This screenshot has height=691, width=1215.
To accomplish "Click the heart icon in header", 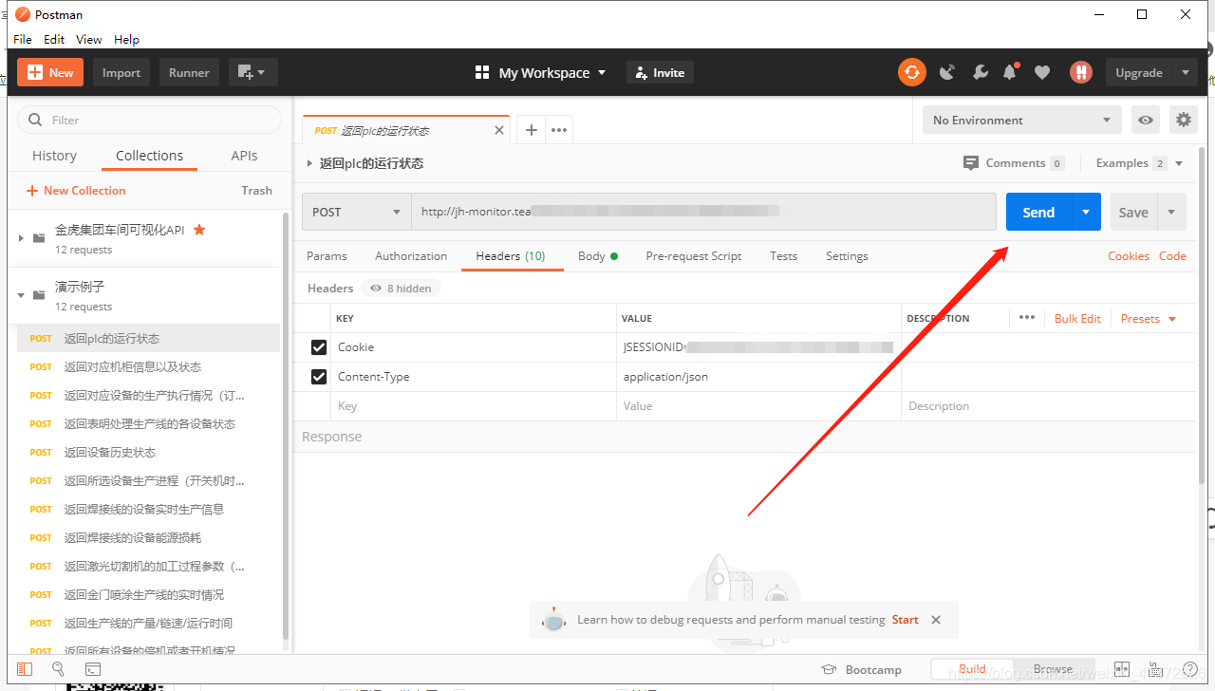I will pyautogui.click(x=1042, y=72).
